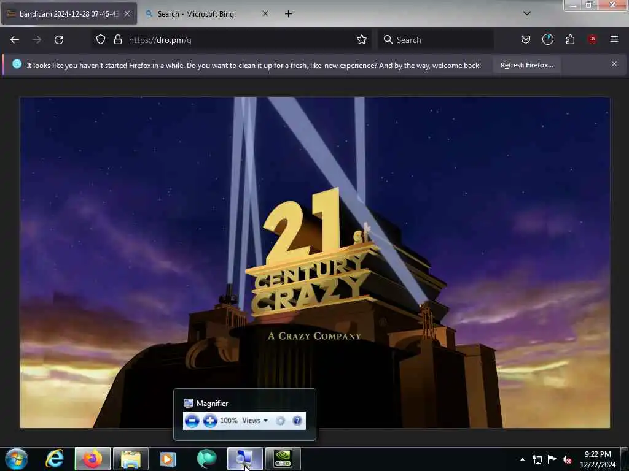This screenshot has width=629, height=471.
Task: Close the bandicam tab
Action: 127,13
